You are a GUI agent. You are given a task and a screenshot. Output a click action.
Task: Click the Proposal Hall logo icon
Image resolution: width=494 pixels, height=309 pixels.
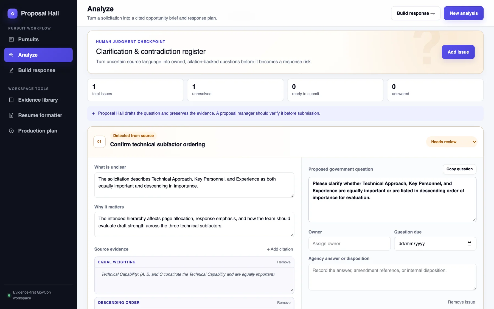tap(12, 13)
